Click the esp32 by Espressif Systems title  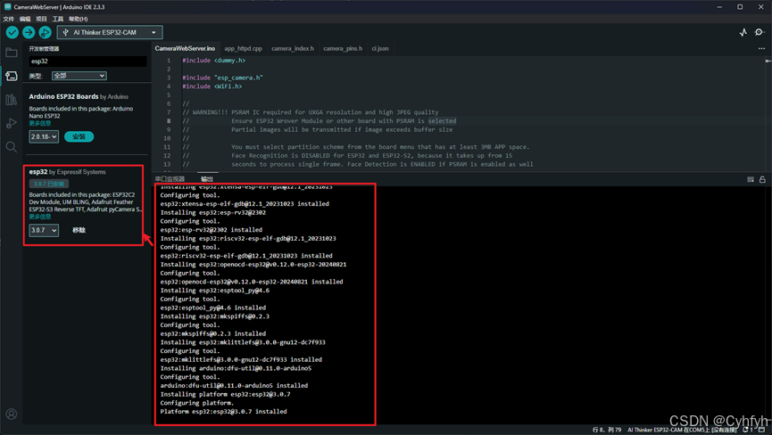tap(68, 172)
